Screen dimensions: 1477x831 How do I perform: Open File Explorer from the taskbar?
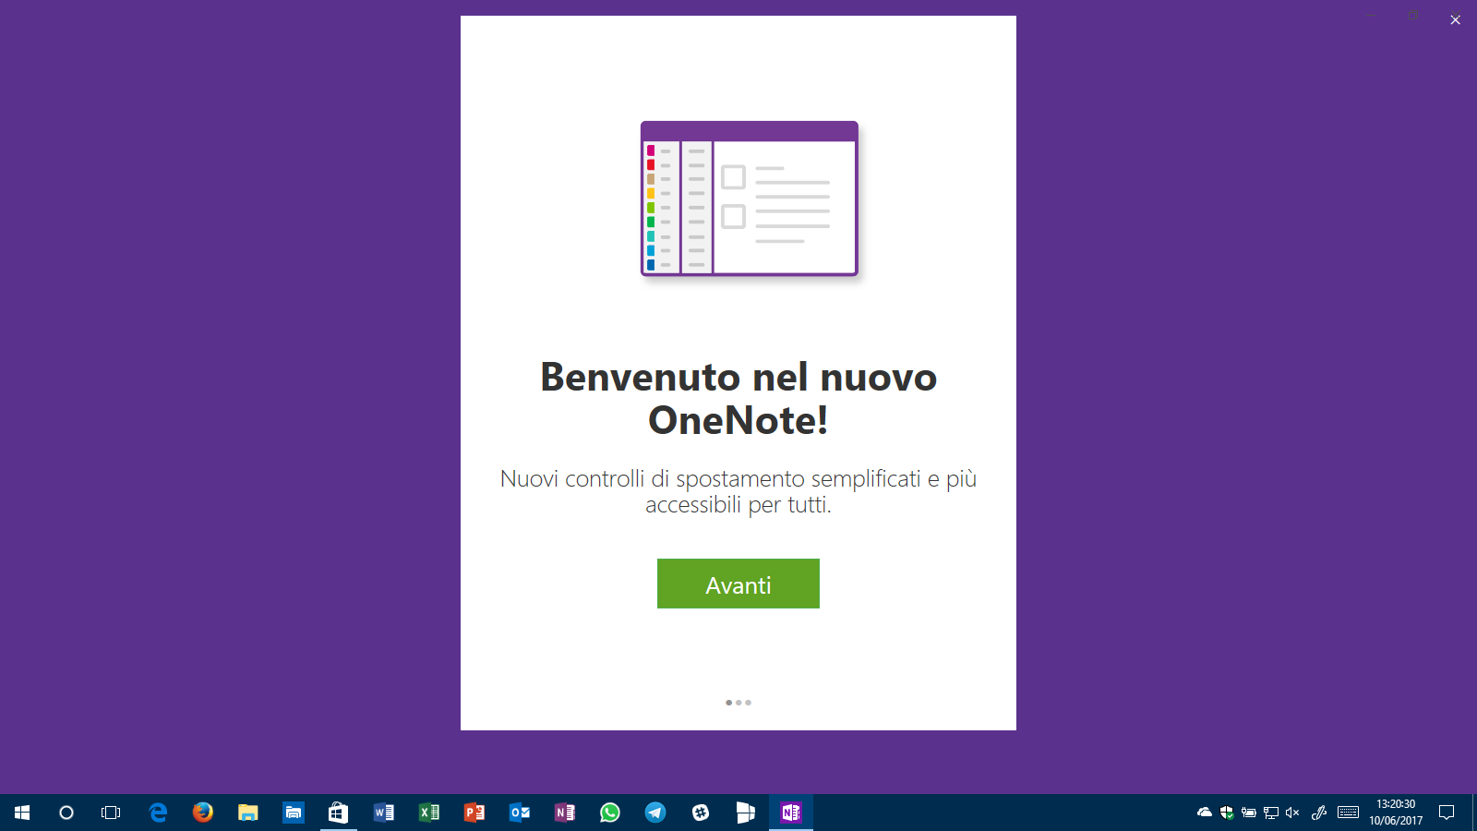(248, 813)
